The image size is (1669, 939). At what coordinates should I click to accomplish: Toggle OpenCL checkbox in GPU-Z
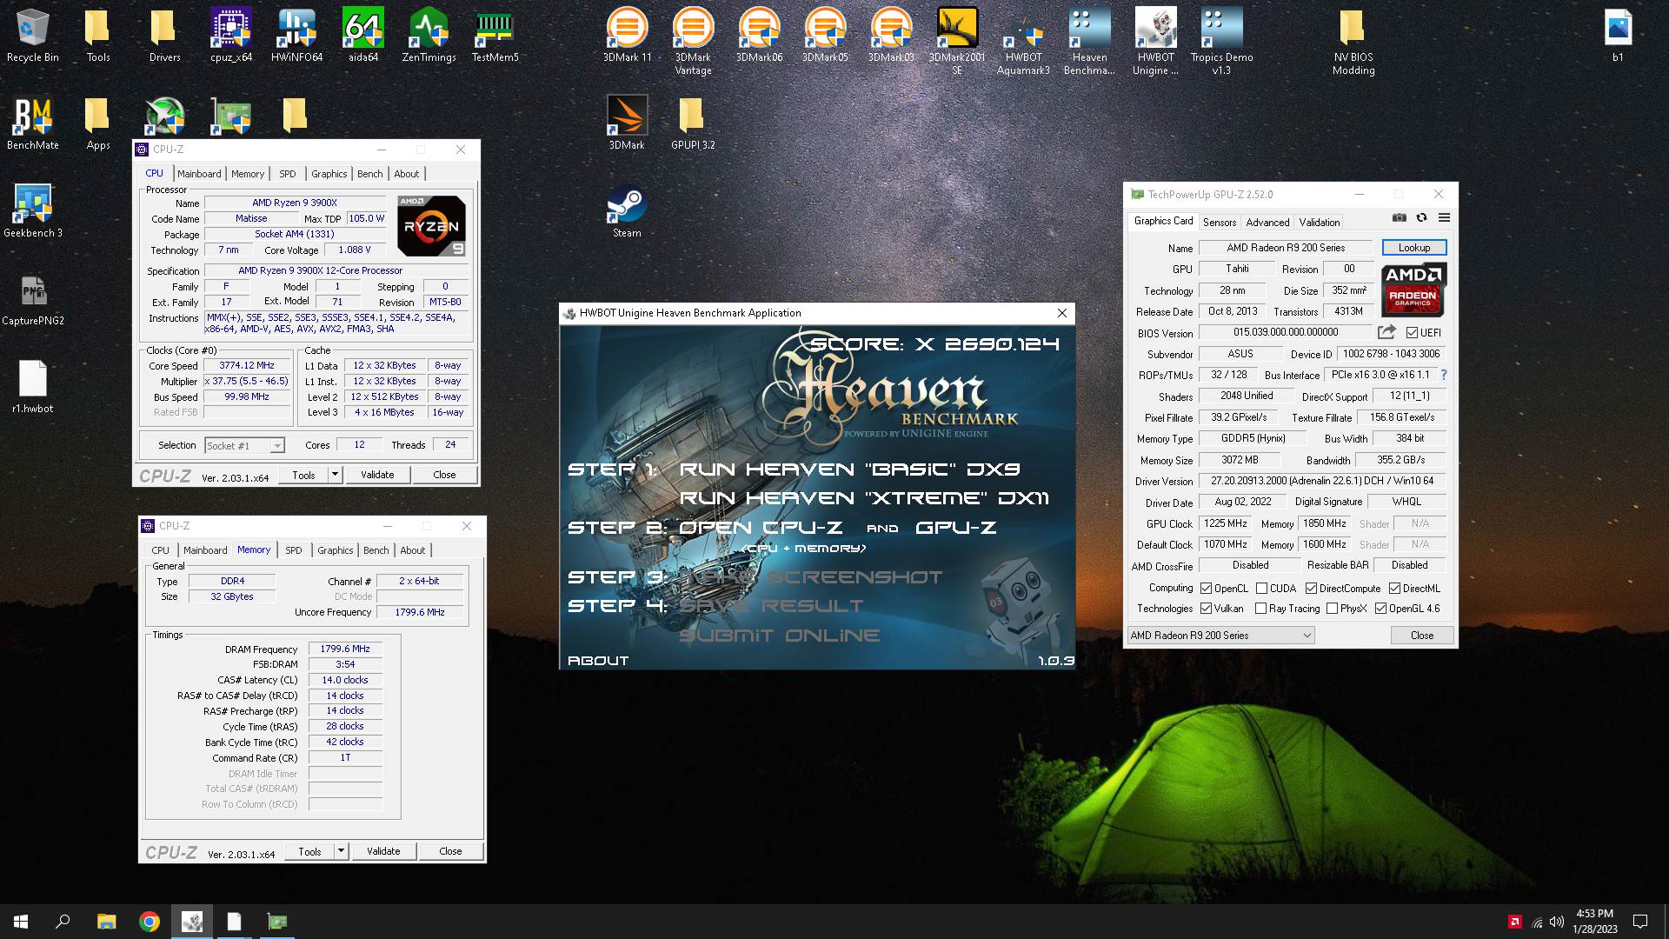click(1206, 589)
